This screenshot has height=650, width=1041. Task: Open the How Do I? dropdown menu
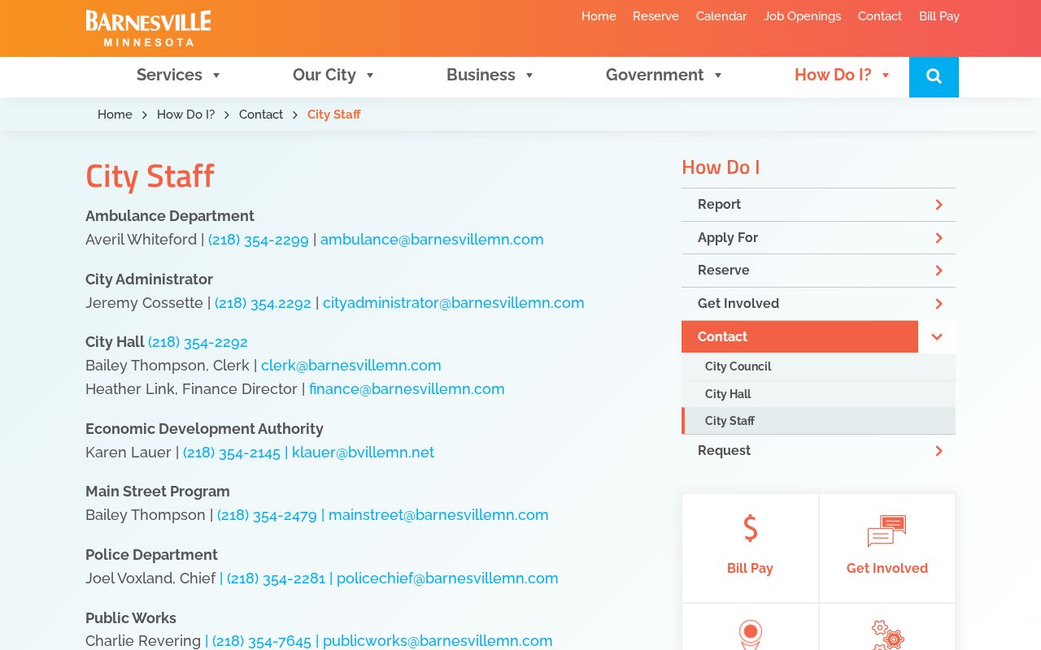[x=843, y=76]
